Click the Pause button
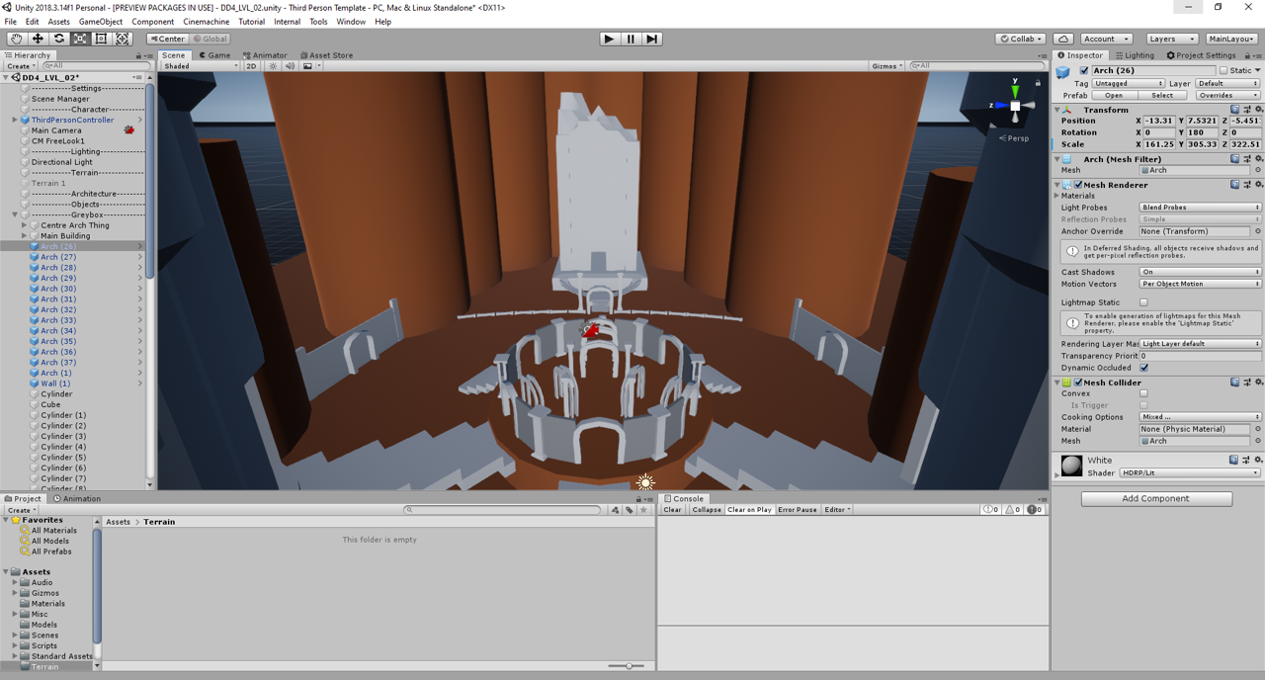1265x680 pixels. coord(631,39)
